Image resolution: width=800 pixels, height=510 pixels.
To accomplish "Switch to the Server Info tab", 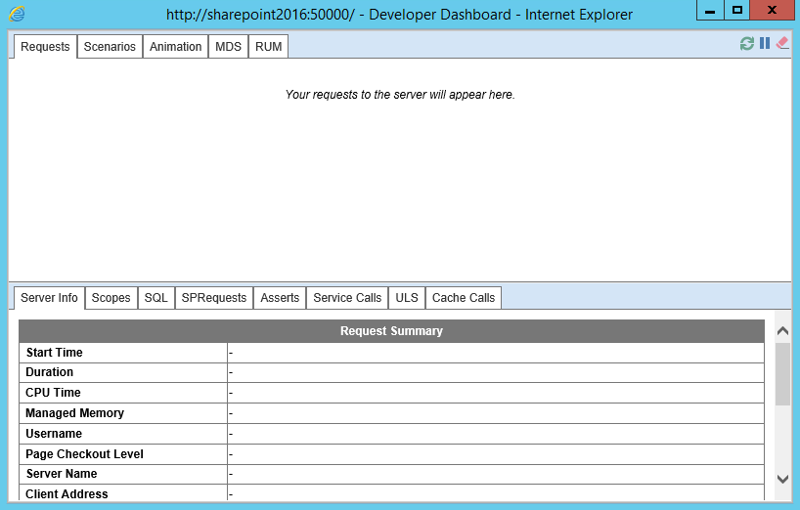I will [x=49, y=298].
